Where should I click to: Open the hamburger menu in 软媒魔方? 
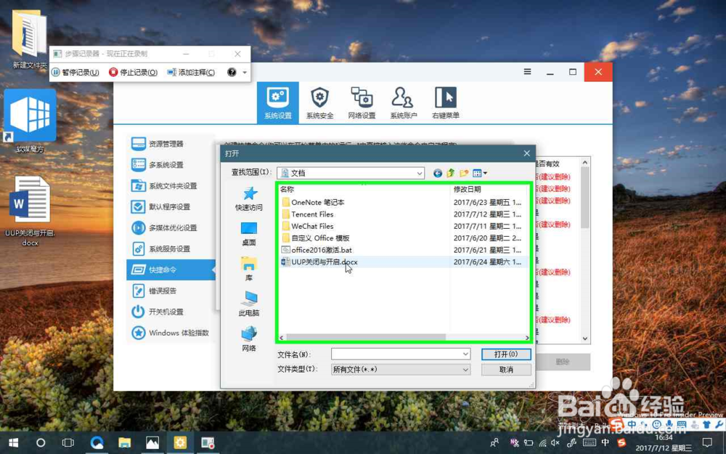pyautogui.click(x=526, y=72)
